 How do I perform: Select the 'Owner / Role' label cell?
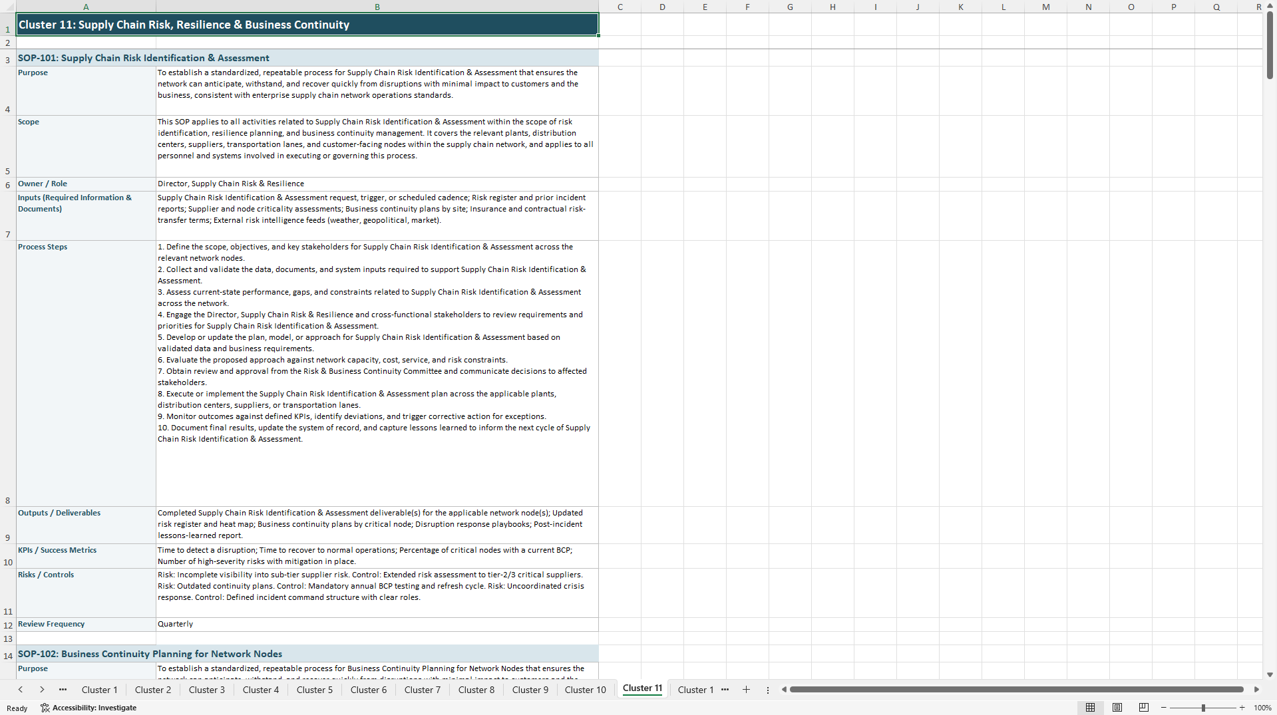pyautogui.click(x=86, y=184)
